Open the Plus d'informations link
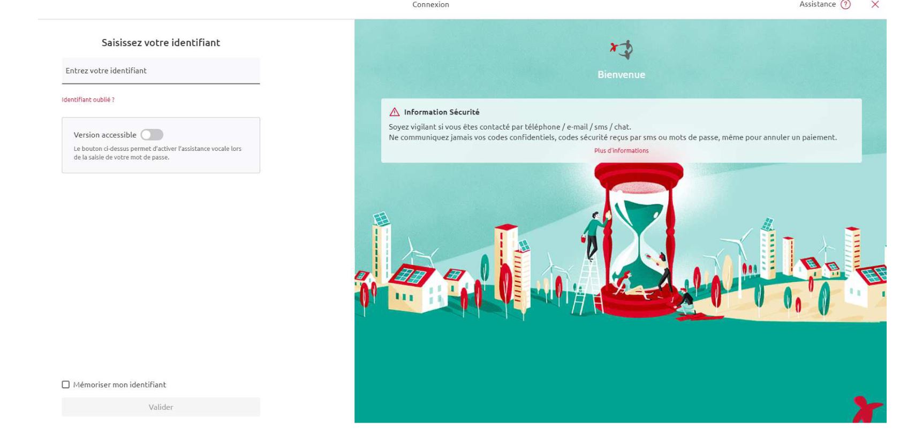This screenshot has width=907, height=436. [x=621, y=151]
